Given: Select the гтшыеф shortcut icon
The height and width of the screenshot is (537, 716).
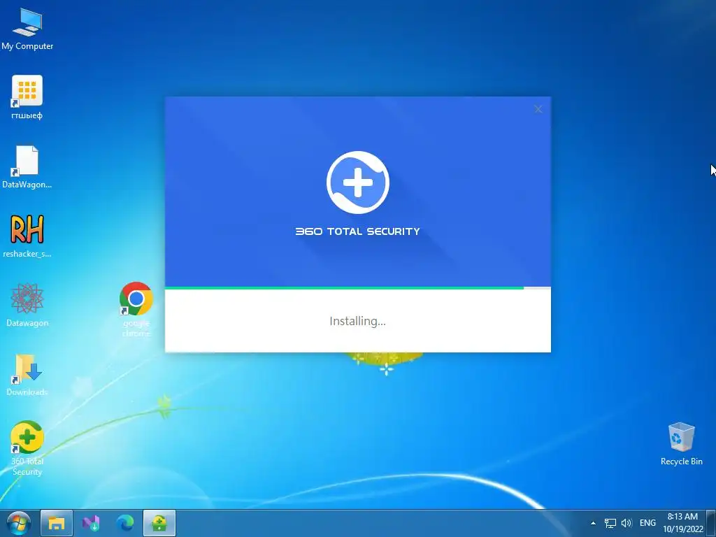Looking at the screenshot, I should 27,96.
